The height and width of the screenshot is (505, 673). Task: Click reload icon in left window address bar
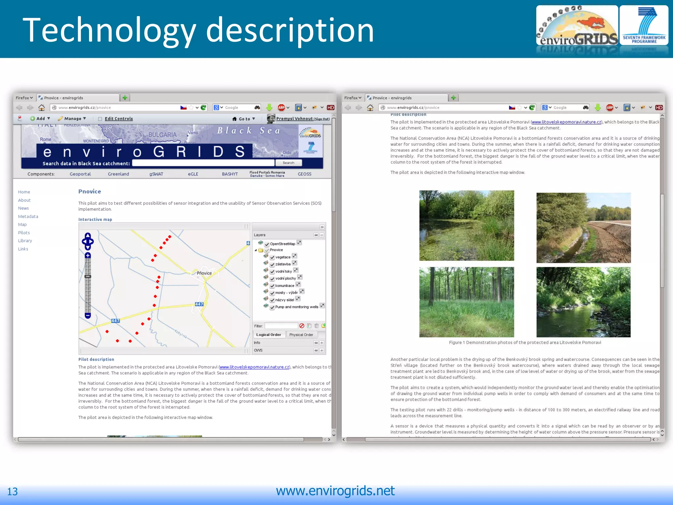tap(203, 108)
